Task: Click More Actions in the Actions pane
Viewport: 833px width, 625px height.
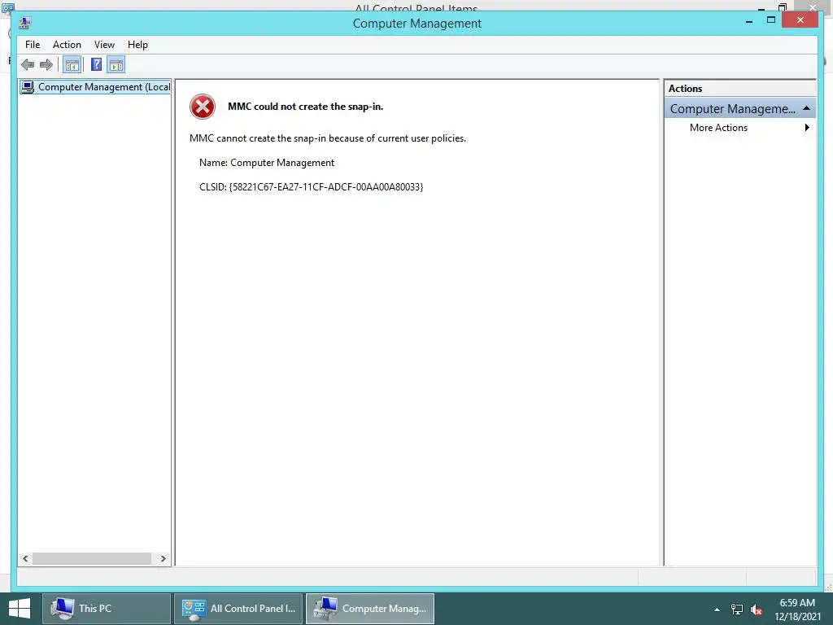Action: tap(718, 128)
